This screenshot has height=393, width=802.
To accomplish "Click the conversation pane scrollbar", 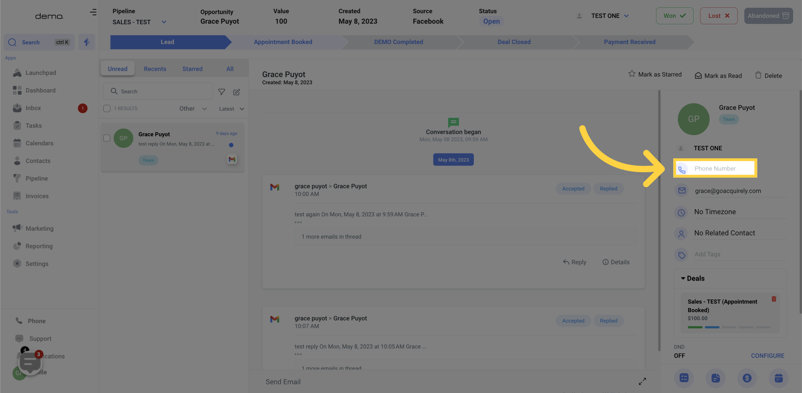I will [x=659, y=221].
